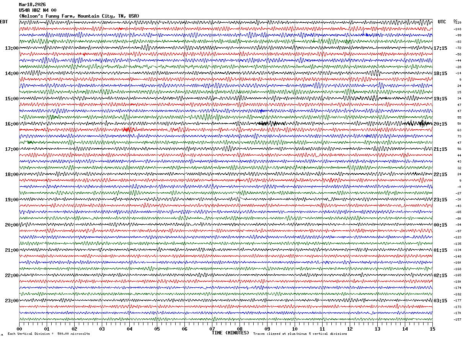Click the "19:15" UTC time label
The height and width of the screenshot is (339, 463).
440,99
